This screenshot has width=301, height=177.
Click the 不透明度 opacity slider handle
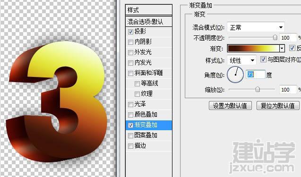[x=275, y=38]
